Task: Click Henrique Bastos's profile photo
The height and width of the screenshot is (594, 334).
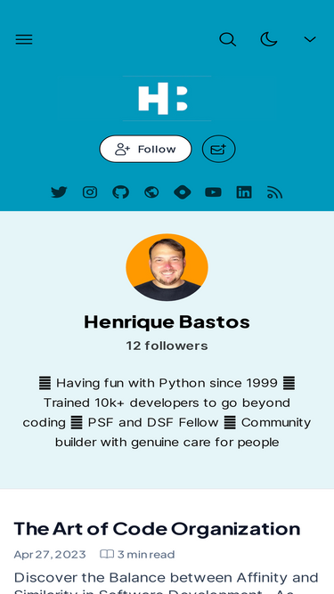Action: [x=167, y=267]
